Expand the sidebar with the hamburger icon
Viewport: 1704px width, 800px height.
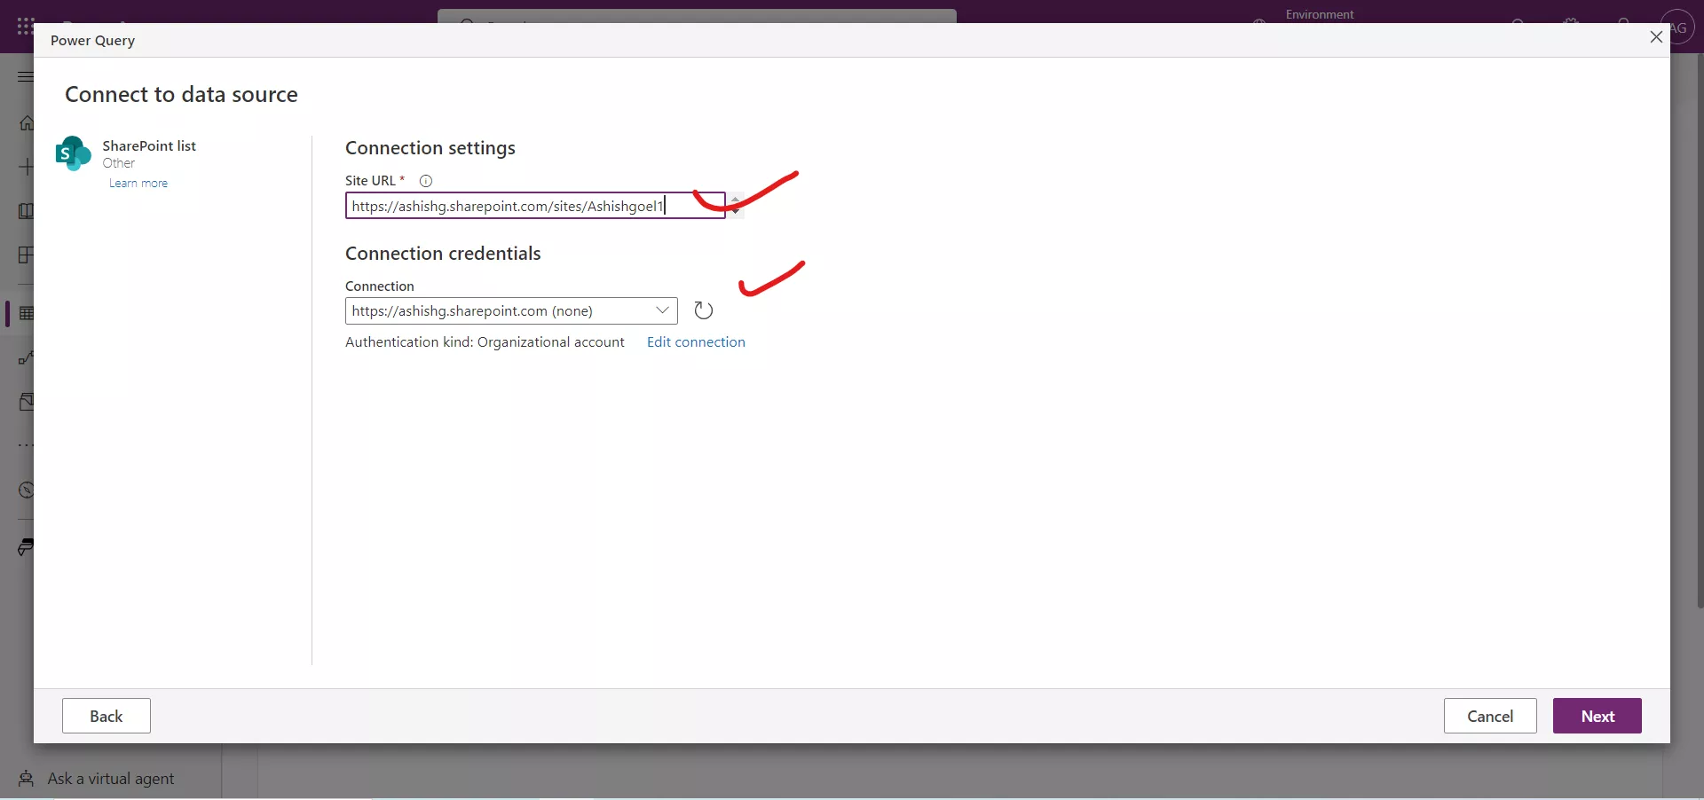pos(24,78)
